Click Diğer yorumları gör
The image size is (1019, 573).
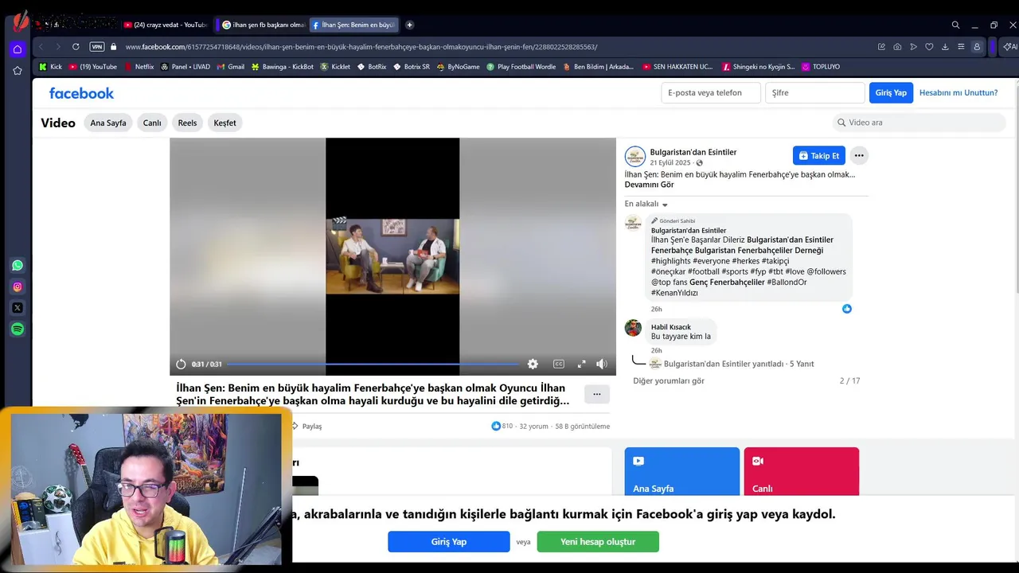(669, 380)
